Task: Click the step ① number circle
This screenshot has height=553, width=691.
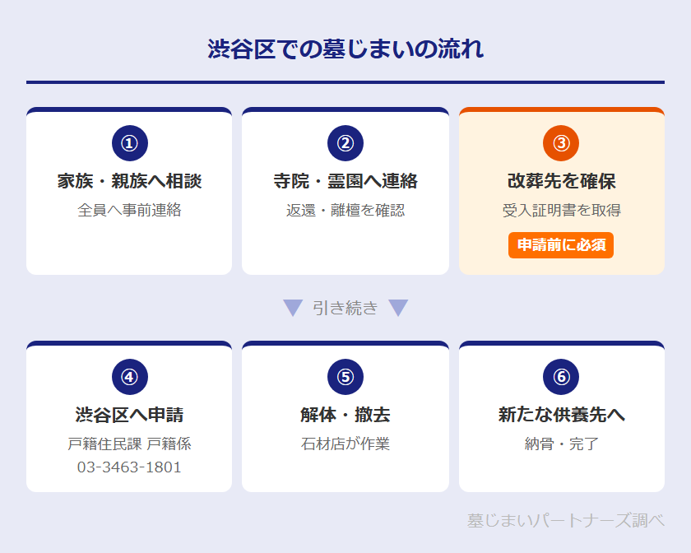Action: pyautogui.click(x=129, y=143)
